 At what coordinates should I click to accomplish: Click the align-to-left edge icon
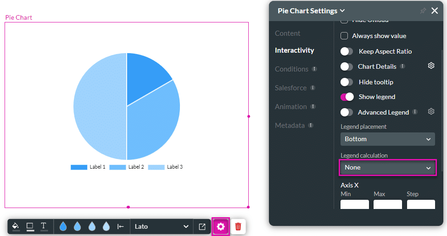(x=121, y=226)
